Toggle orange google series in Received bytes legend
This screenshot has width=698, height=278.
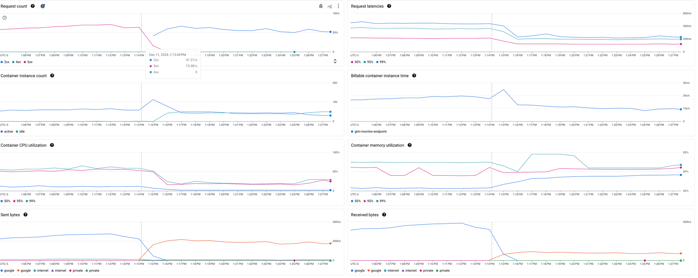point(374,271)
